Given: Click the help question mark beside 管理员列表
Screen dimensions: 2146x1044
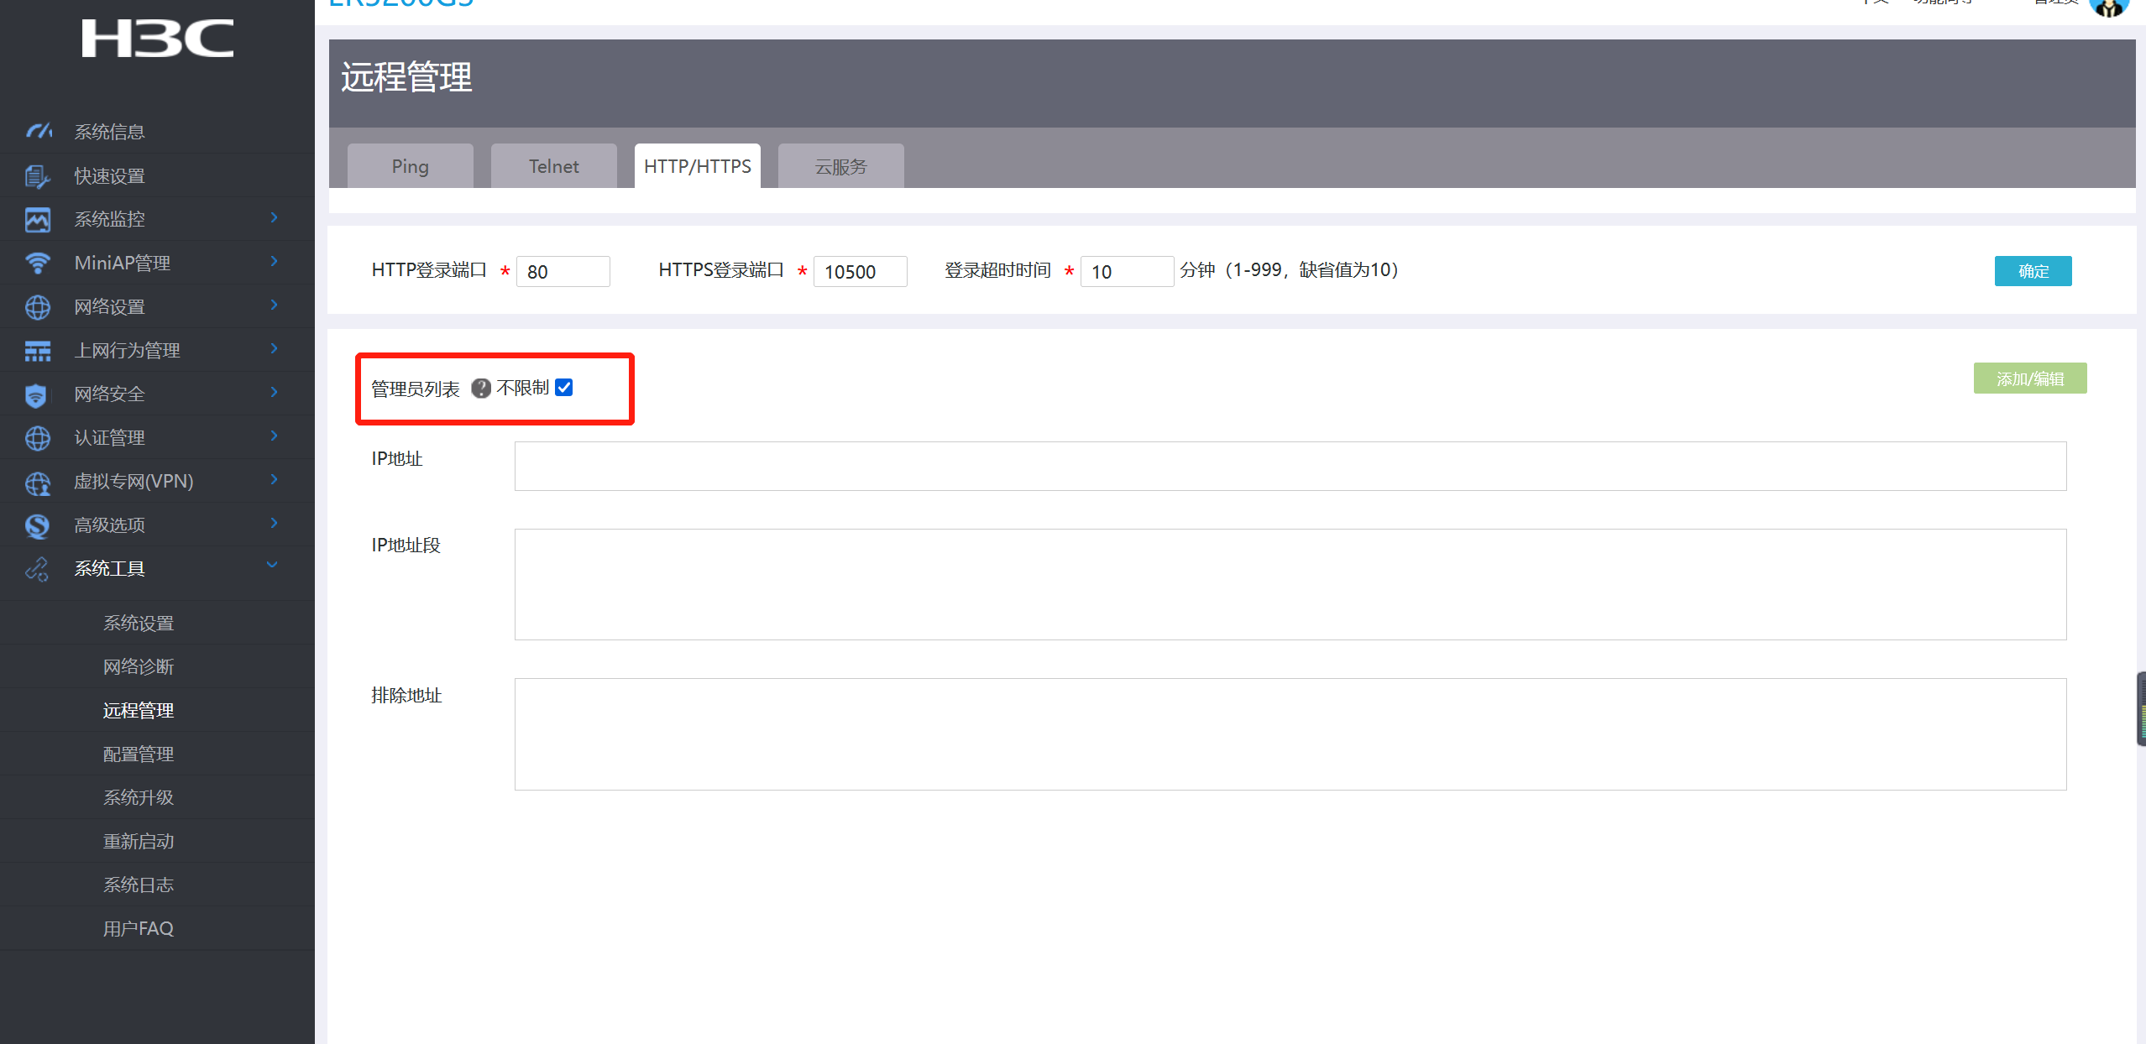Looking at the screenshot, I should point(481,388).
